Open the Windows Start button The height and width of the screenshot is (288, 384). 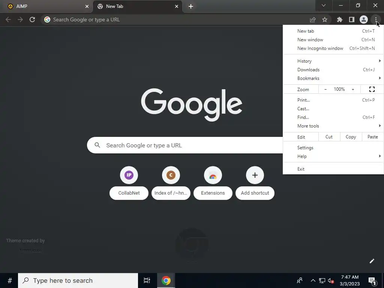point(9,280)
